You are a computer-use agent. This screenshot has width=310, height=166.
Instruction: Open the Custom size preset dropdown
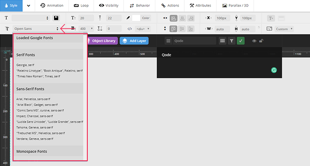[x=284, y=29]
